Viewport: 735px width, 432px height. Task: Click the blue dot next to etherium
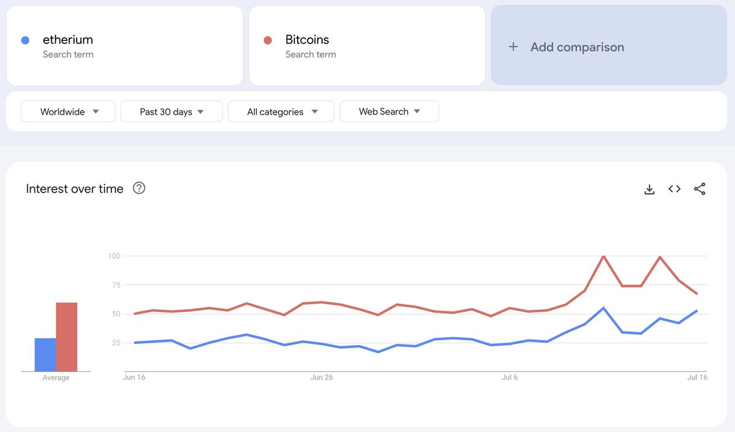point(25,40)
